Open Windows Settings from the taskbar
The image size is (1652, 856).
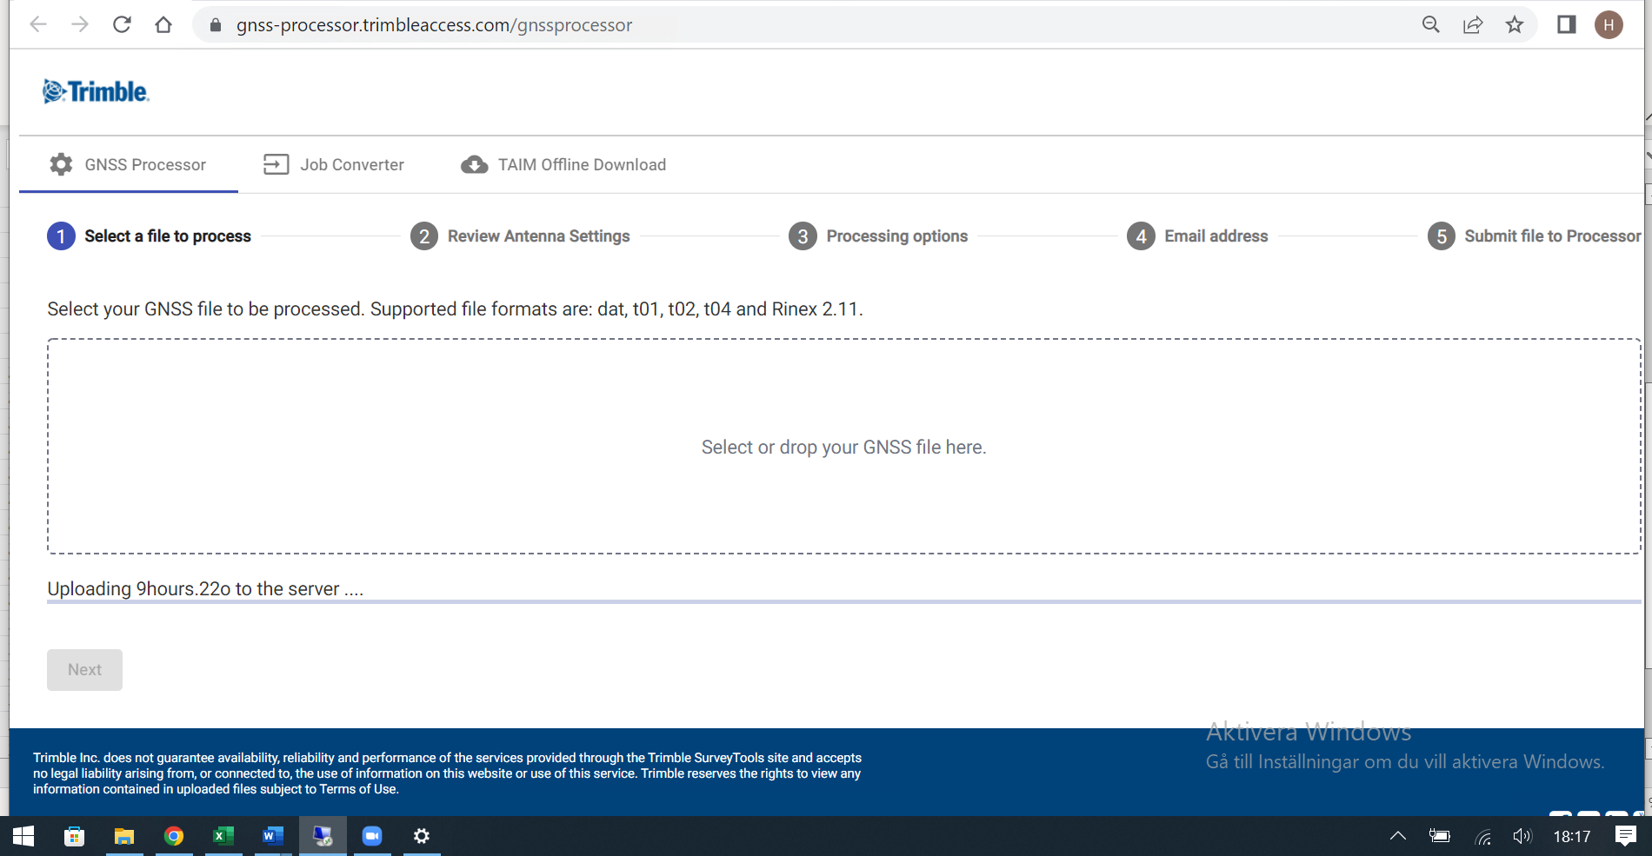point(422,836)
